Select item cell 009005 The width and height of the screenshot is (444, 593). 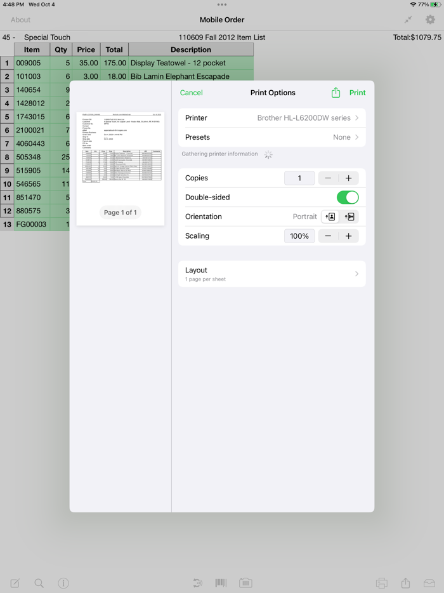[x=32, y=63]
